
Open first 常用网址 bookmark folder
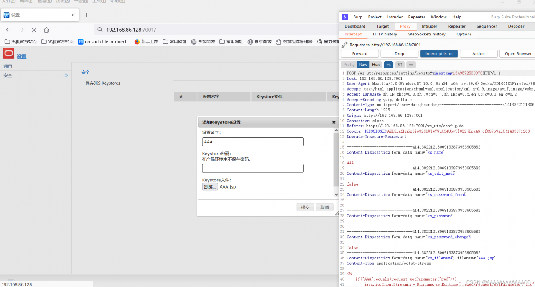(x=175, y=42)
